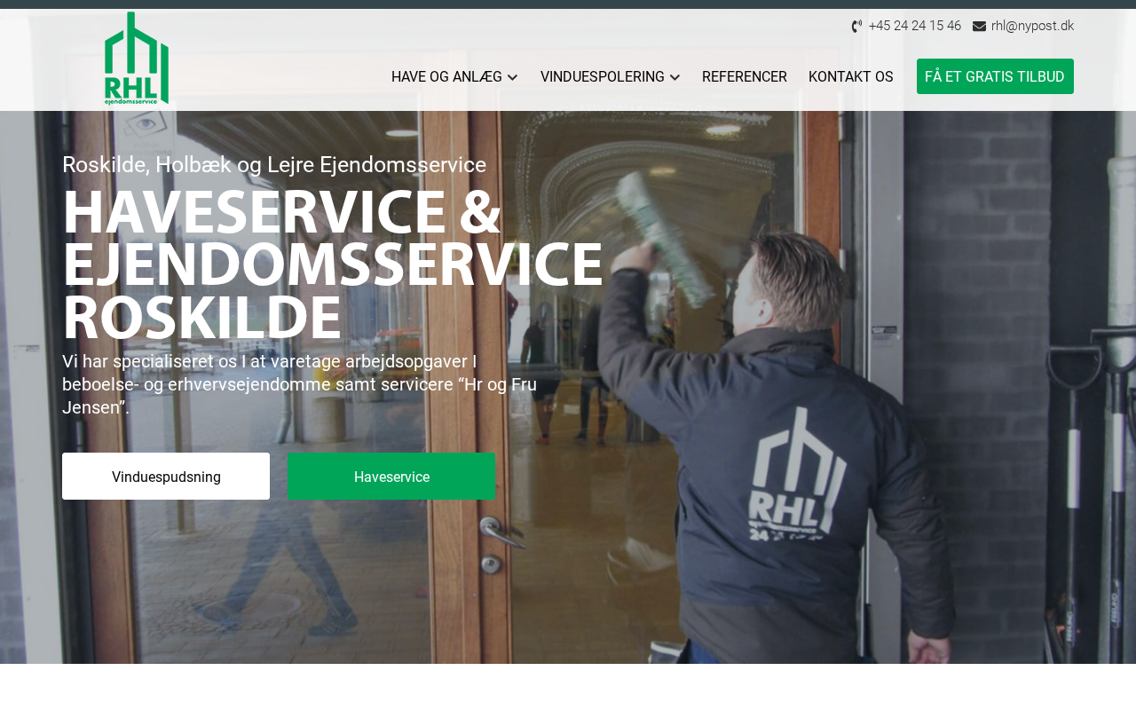Image resolution: width=1136 pixels, height=710 pixels.
Task: Expand the chevron beside VINDUESPOLERING
Action: tap(674, 77)
